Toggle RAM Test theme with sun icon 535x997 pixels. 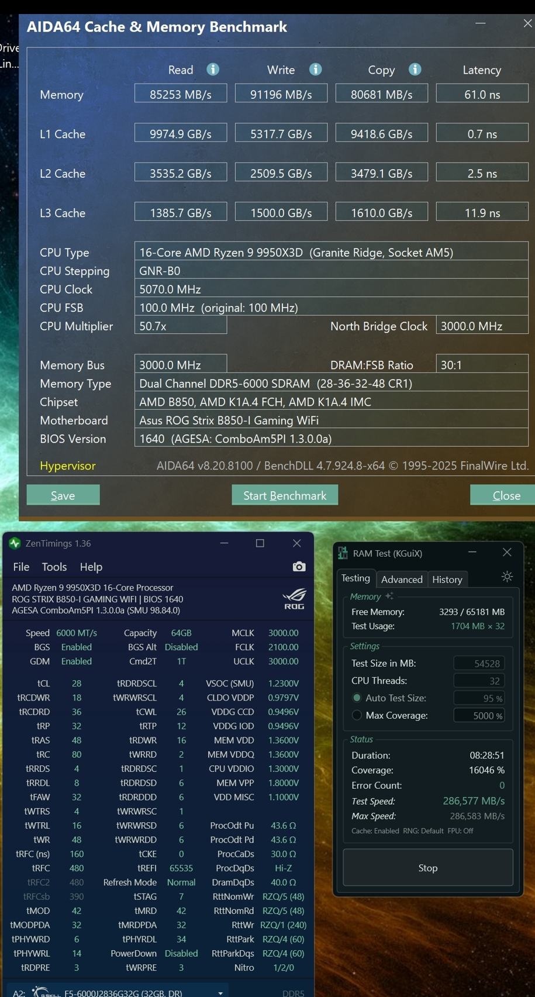[x=507, y=577]
